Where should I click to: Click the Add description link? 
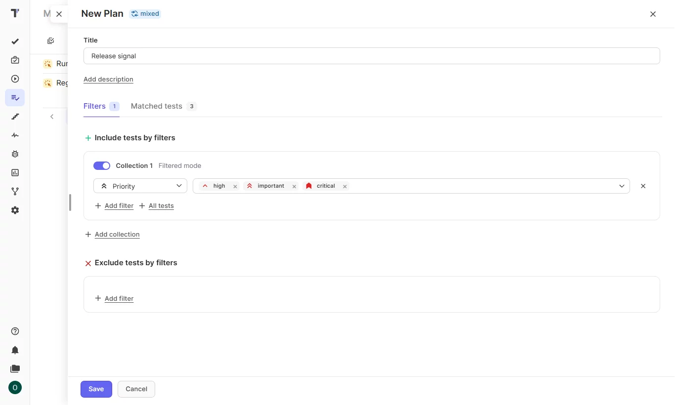(108, 80)
